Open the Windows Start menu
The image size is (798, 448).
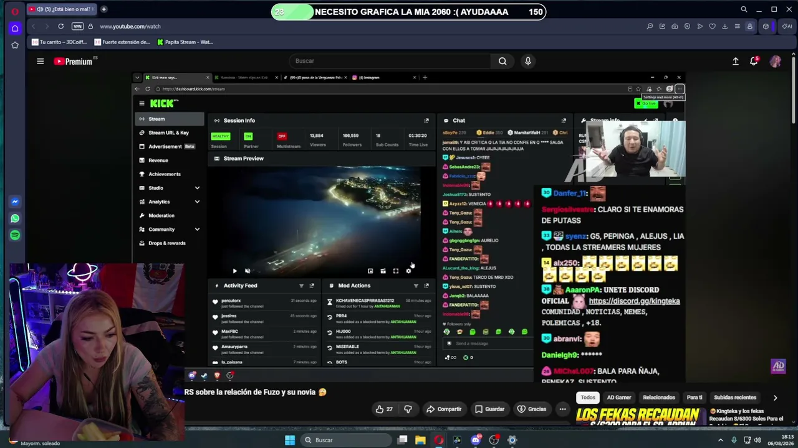290,440
